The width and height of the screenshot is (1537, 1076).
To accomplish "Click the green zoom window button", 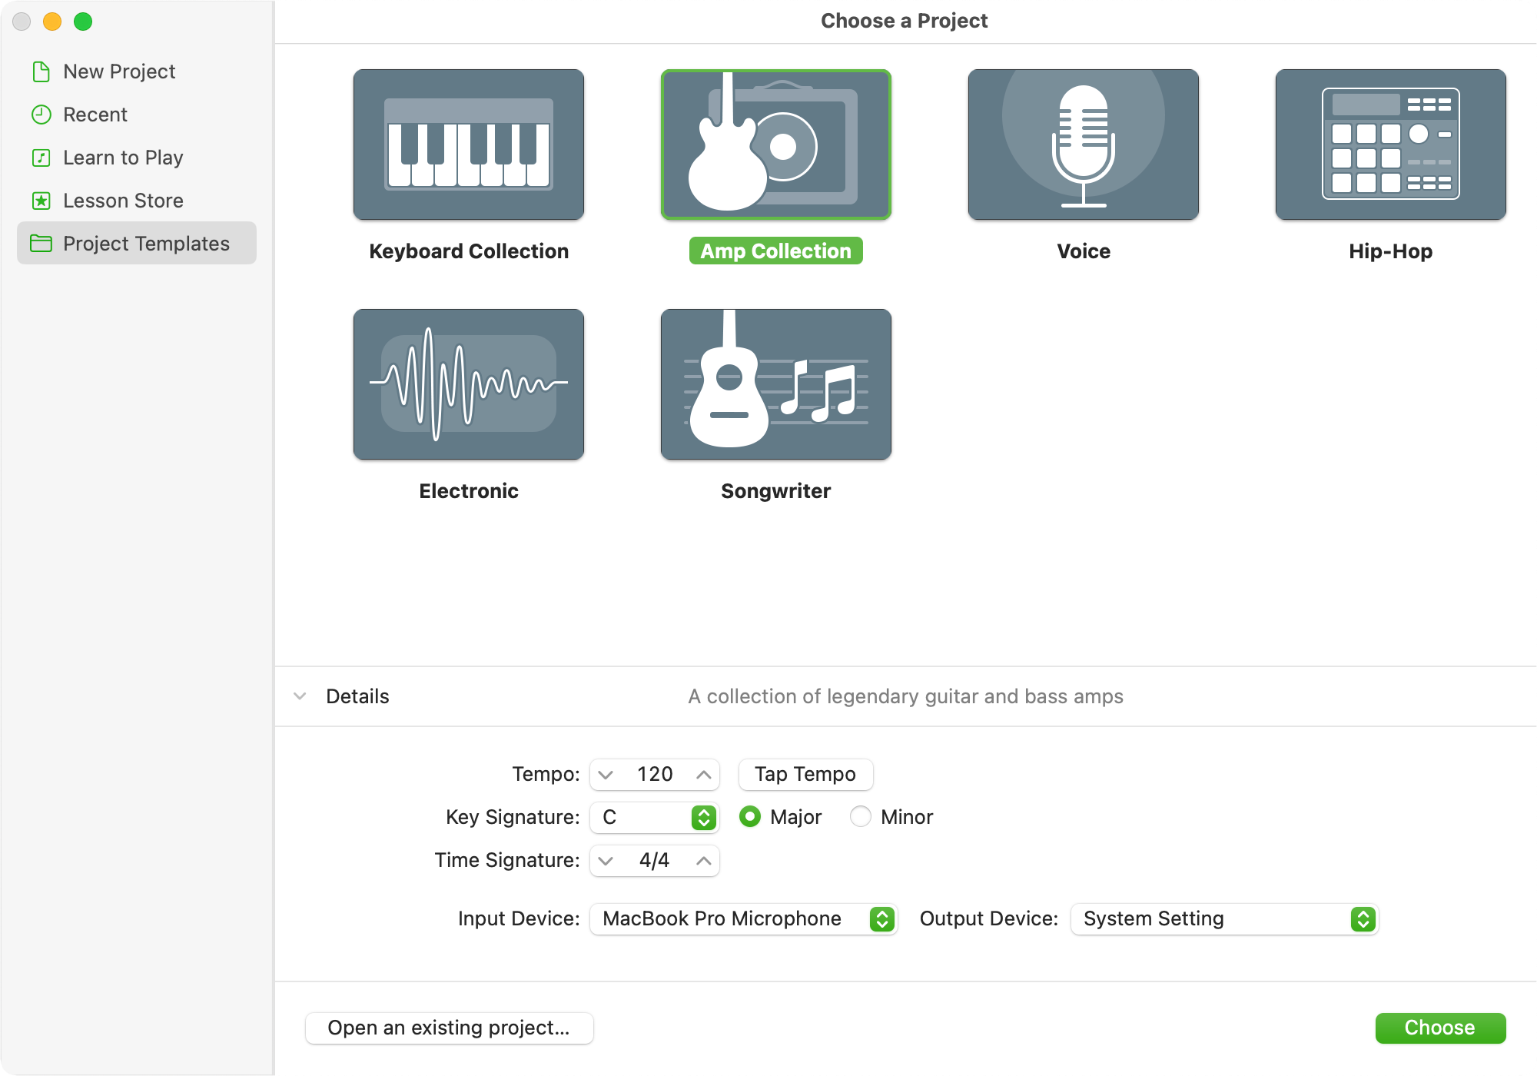I will (x=83, y=22).
